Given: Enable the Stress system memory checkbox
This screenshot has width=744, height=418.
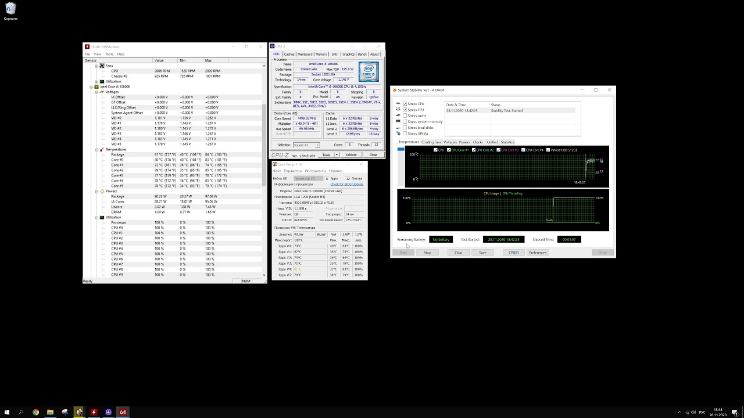Looking at the screenshot, I should tap(405, 122).
